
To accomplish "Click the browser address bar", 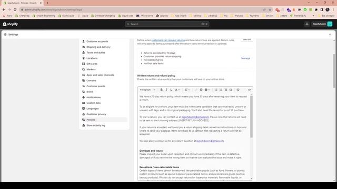I will (x=142, y=9).
